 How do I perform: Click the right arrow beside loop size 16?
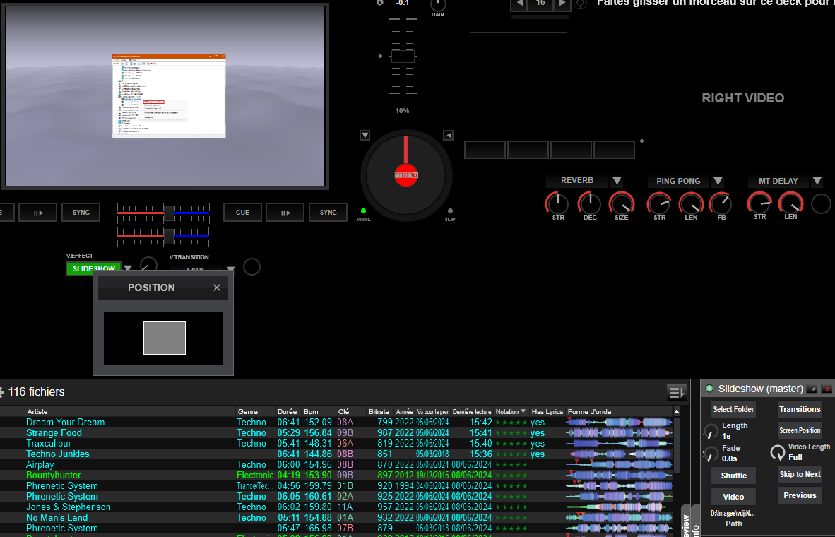562,4
